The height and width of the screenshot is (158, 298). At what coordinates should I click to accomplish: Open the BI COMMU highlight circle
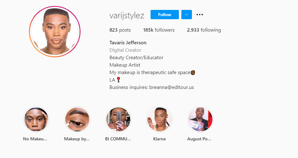click(x=118, y=119)
